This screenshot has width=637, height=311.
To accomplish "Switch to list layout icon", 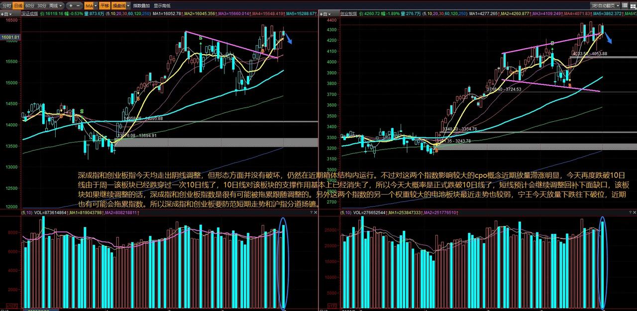I will 624,5.
